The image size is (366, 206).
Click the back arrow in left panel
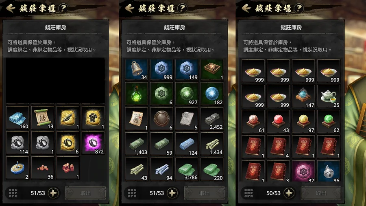point(11,9)
